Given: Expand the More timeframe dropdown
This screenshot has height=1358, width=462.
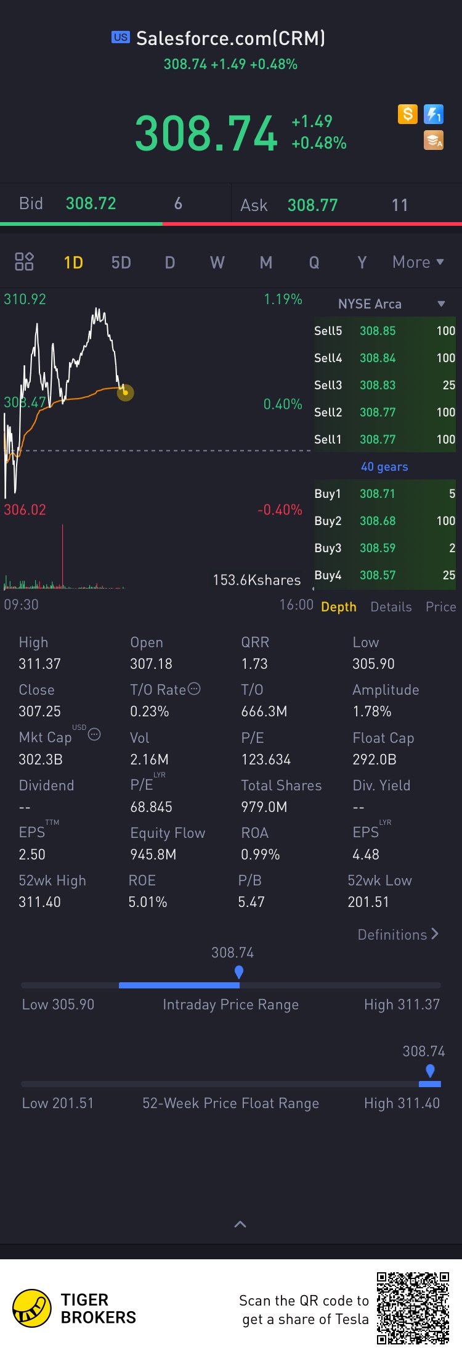Looking at the screenshot, I should coord(418,262).
